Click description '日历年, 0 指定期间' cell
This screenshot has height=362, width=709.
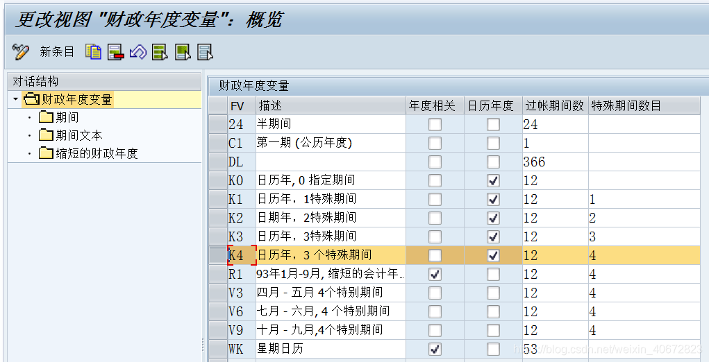point(331,180)
